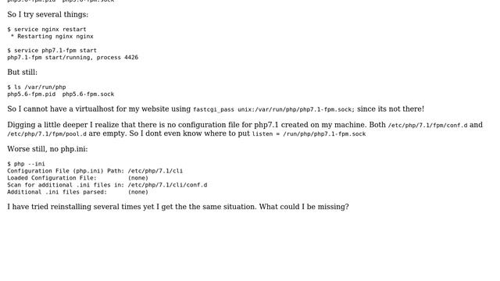
Task: Click the 'Scan for additional .ini files' line
Action: point(107,185)
